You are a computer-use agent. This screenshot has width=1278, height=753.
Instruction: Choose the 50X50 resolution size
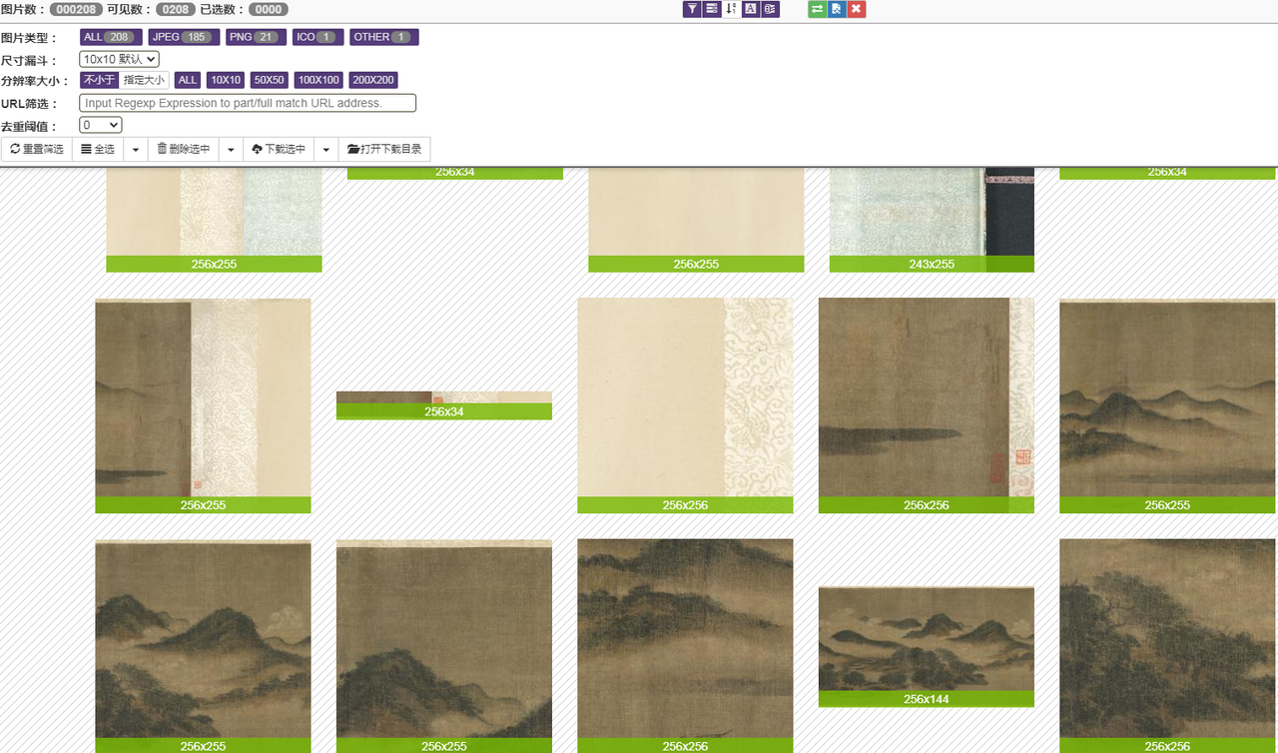[269, 80]
